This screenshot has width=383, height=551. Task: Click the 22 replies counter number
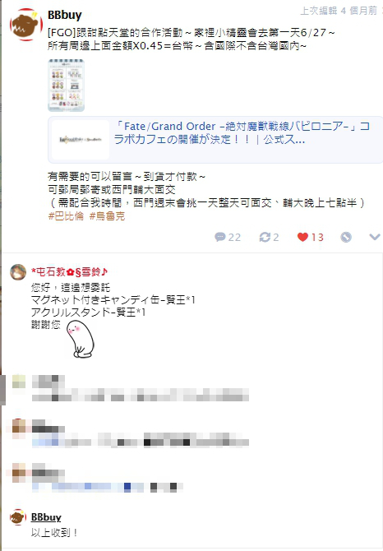click(234, 238)
